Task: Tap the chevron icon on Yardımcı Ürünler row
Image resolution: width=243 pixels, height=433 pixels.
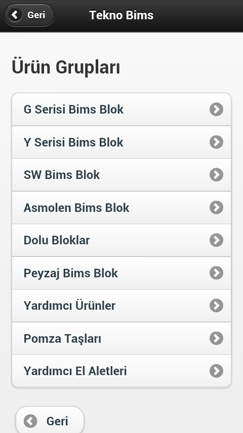Action: (x=216, y=305)
